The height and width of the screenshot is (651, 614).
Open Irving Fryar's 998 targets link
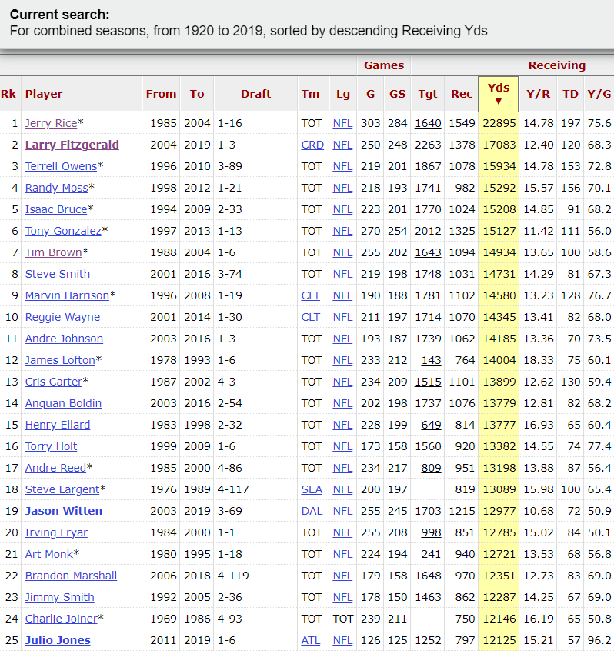pos(432,533)
